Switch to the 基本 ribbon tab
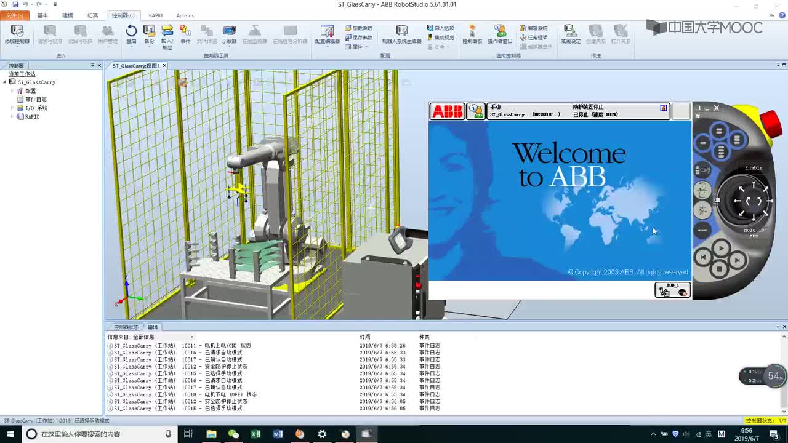Image resolution: width=788 pixels, height=443 pixels. coord(42,15)
